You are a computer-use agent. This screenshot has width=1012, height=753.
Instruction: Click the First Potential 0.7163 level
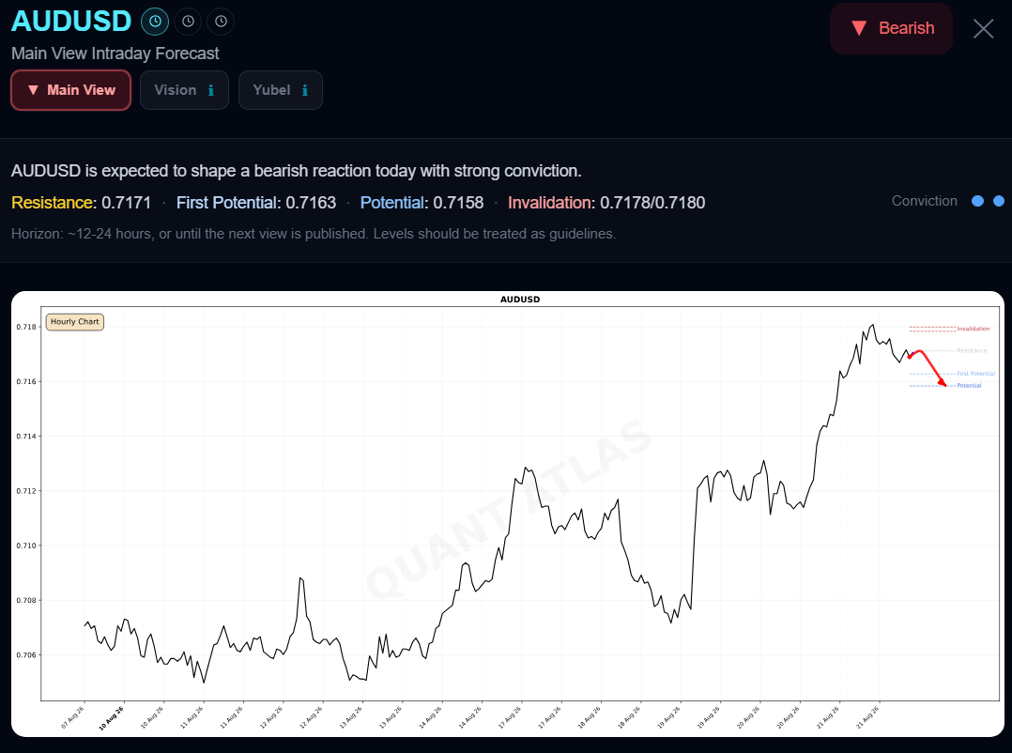pyautogui.click(x=256, y=203)
